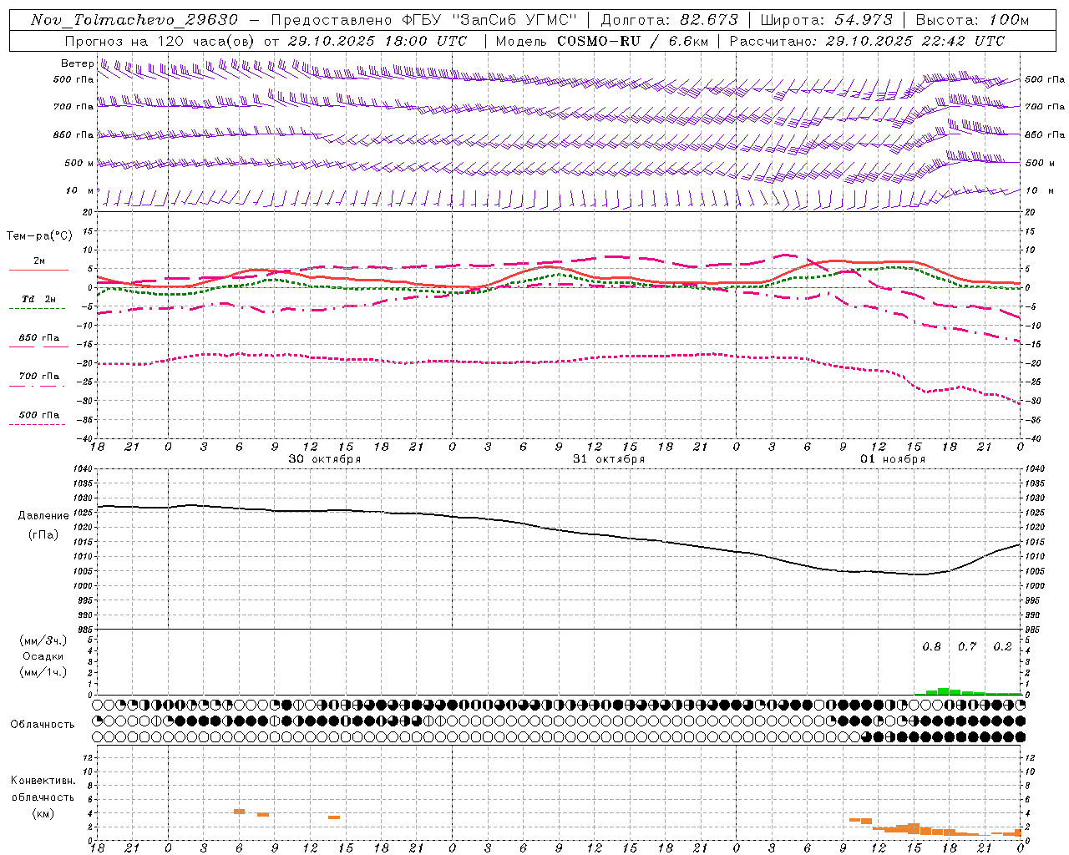
Task: Select the 2м temperature legend entry
Action: pyautogui.click(x=39, y=261)
